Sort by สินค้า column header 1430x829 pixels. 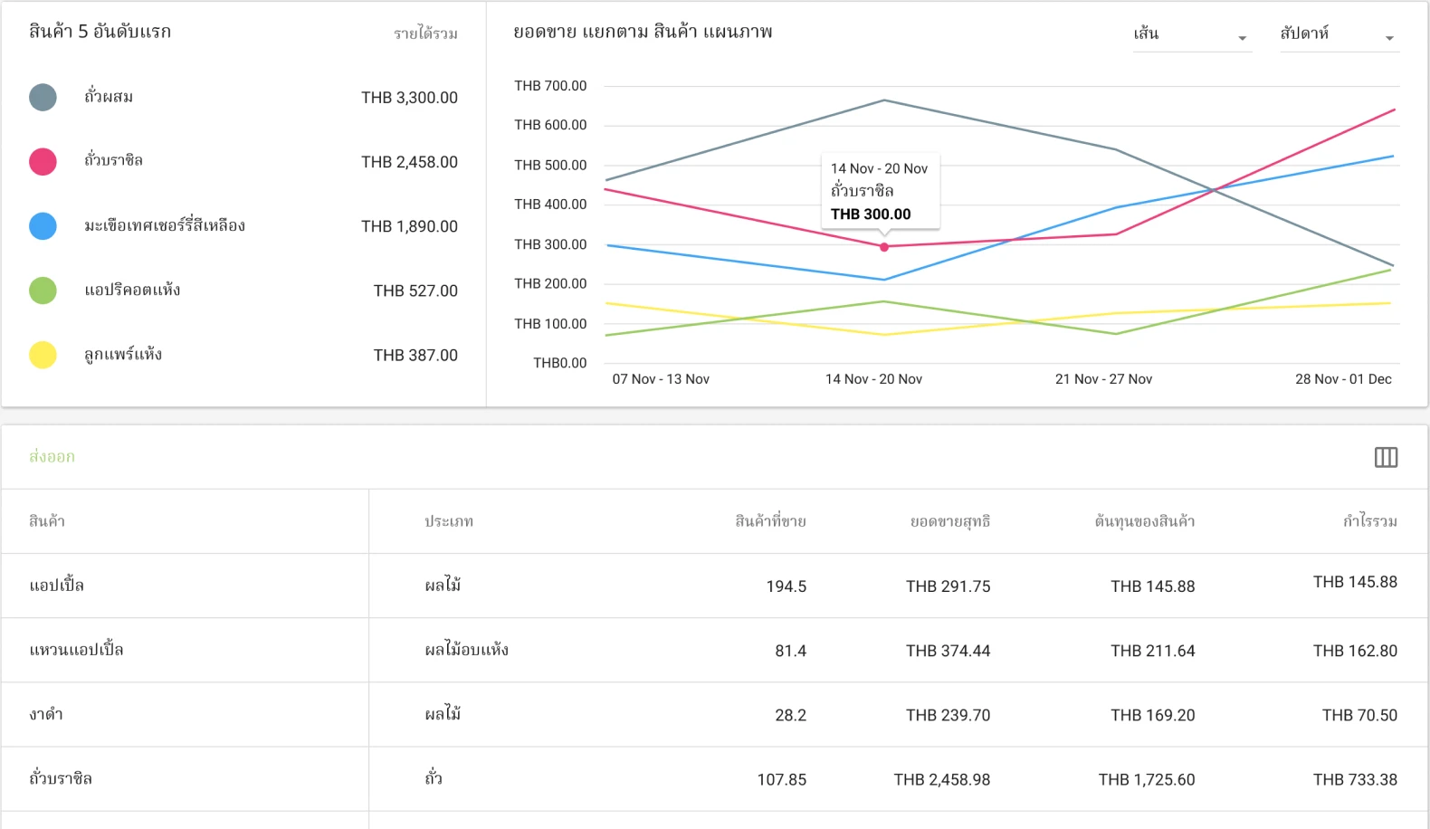(x=47, y=521)
